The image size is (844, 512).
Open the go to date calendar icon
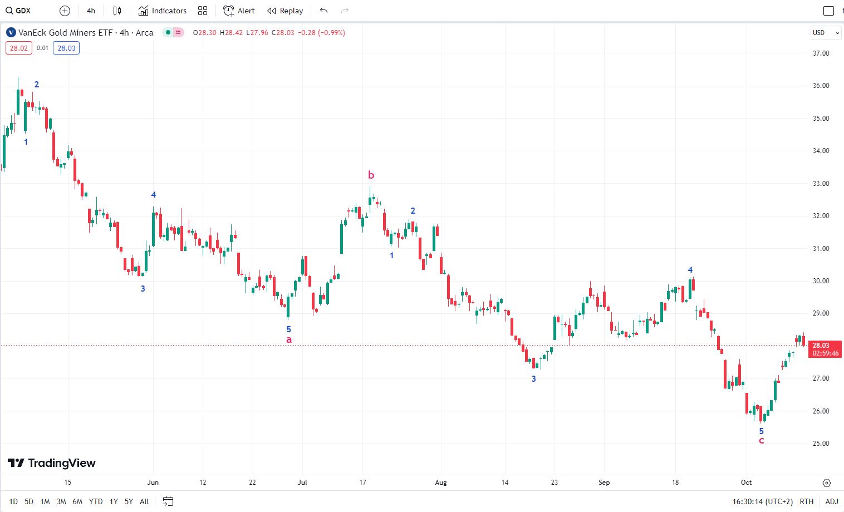pos(168,501)
